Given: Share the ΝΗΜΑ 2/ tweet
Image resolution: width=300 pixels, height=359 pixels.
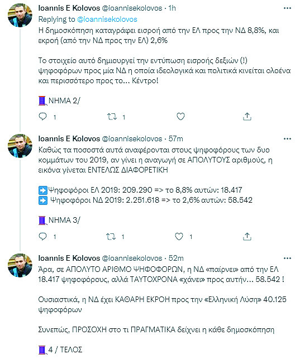Looking at the screenshot, I should pos(247,117).
